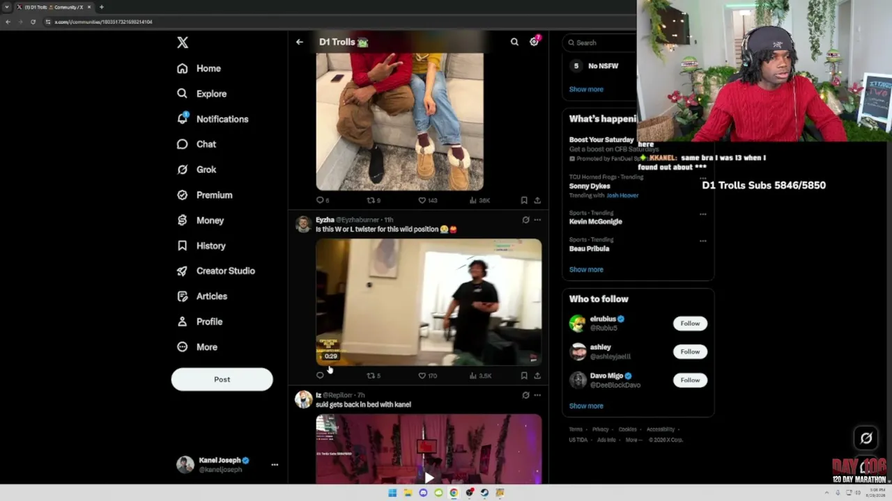Reply to the couch photo post

[x=321, y=200]
